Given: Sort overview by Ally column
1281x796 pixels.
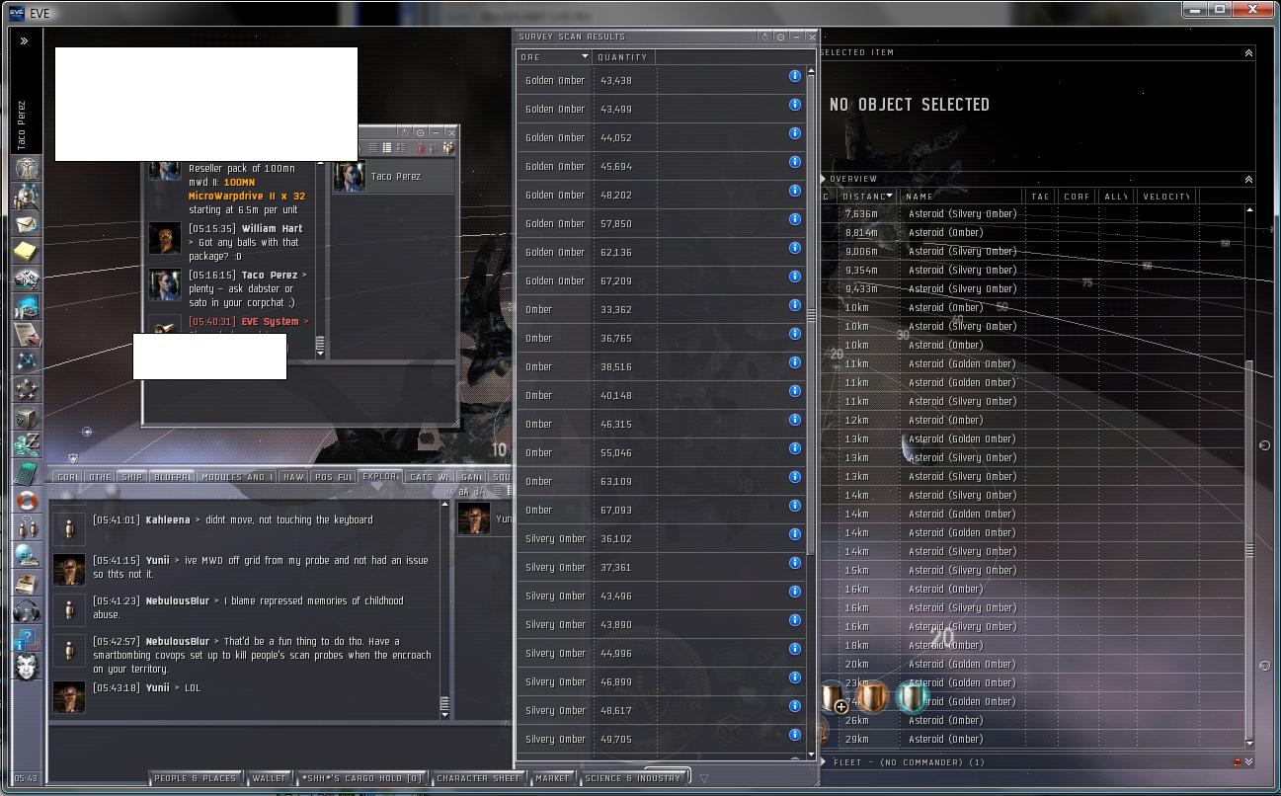Looking at the screenshot, I should click(x=1116, y=197).
